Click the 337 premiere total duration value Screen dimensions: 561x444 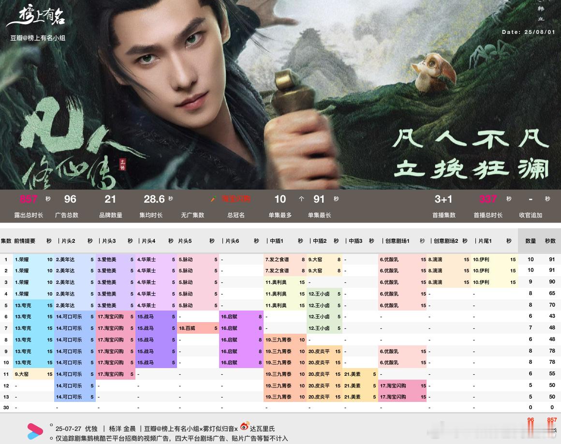pyautogui.click(x=488, y=199)
